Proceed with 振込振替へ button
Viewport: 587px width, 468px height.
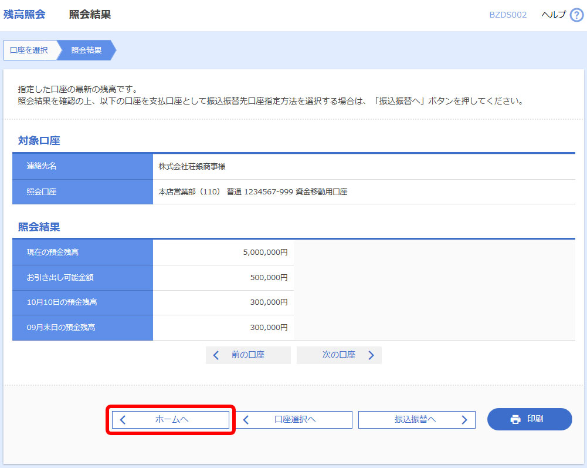click(x=417, y=420)
